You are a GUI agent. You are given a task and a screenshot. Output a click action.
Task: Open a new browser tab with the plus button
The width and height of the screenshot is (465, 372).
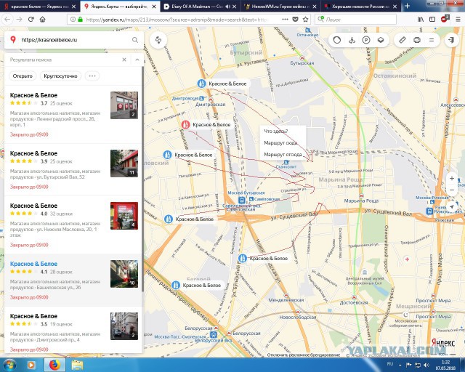407,6
